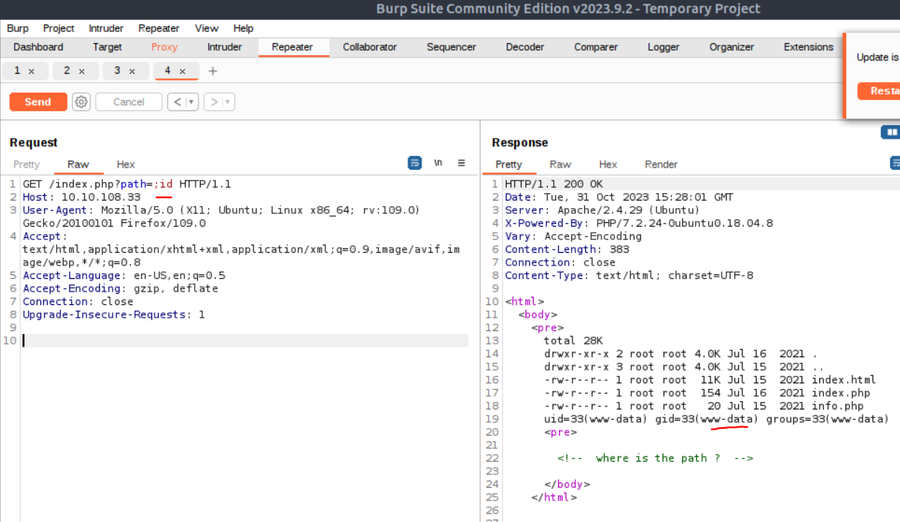Click the Host: 10.10.108.33 header line
The width and height of the screenshot is (900, 522).
click(81, 197)
